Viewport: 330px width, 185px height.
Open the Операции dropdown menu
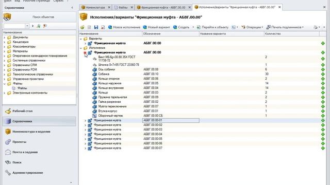(252, 27)
